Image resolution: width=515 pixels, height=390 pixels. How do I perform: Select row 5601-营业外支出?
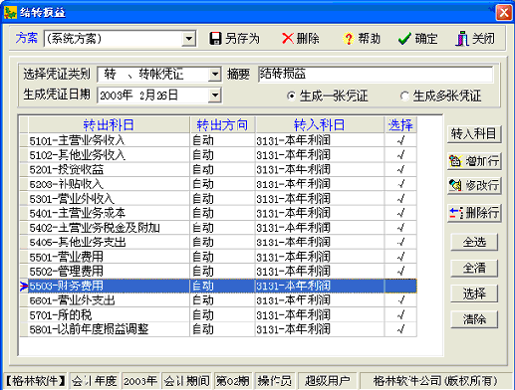coord(218,300)
